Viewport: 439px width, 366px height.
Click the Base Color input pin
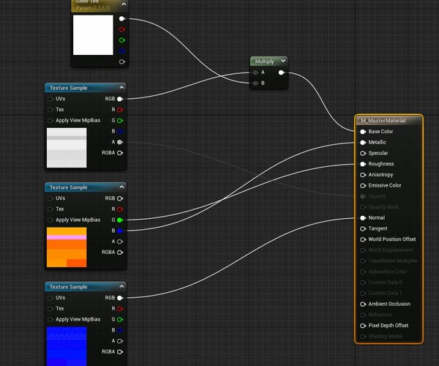pos(363,132)
